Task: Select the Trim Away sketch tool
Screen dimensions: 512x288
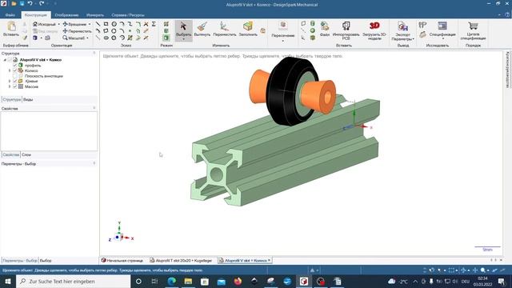Action: click(146, 24)
